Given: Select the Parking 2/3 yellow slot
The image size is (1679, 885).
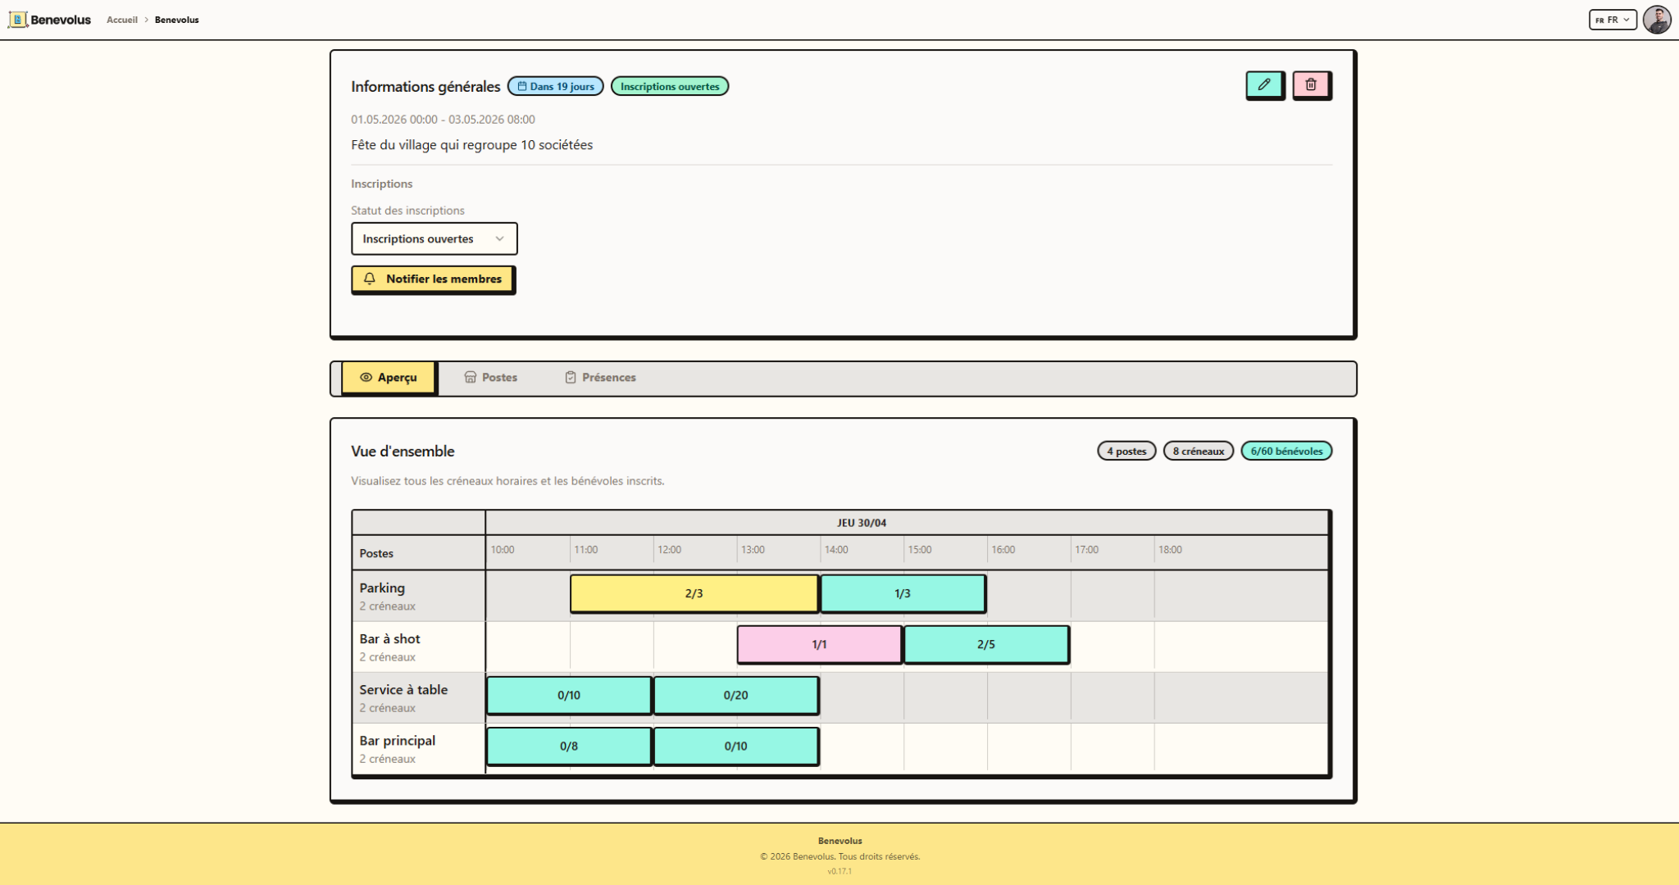Looking at the screenshot, I should click(x=694, y=593).
